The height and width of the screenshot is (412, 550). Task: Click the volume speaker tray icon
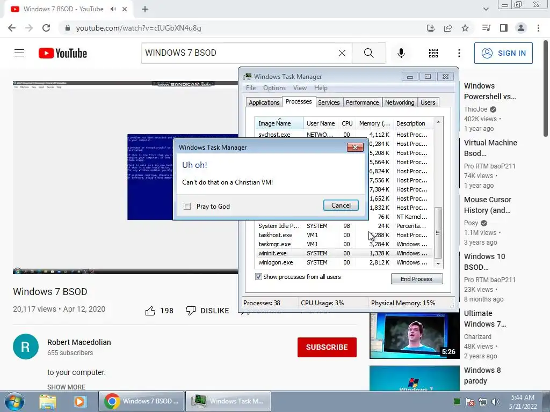[x=496, y=402]
